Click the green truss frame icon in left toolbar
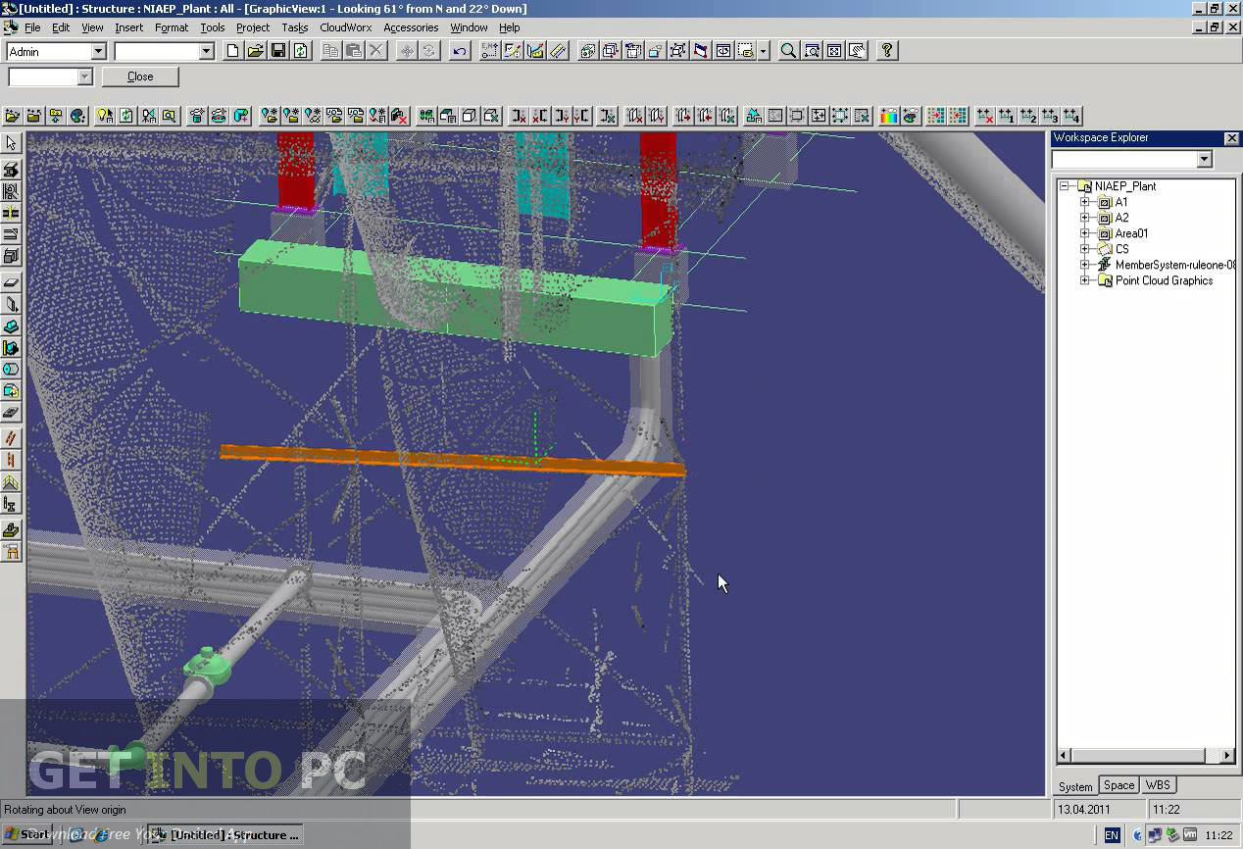 11,482
